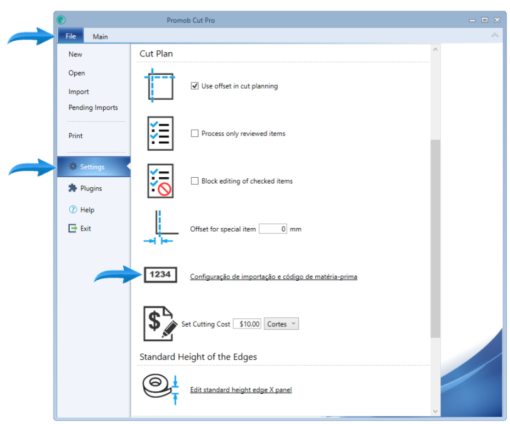Click the Offset for special item field

(273, 229)
